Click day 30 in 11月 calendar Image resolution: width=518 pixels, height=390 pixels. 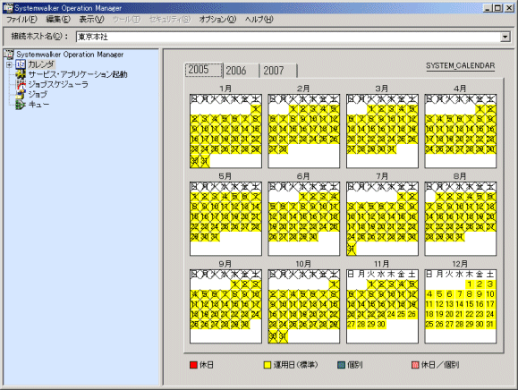(381, 325)
